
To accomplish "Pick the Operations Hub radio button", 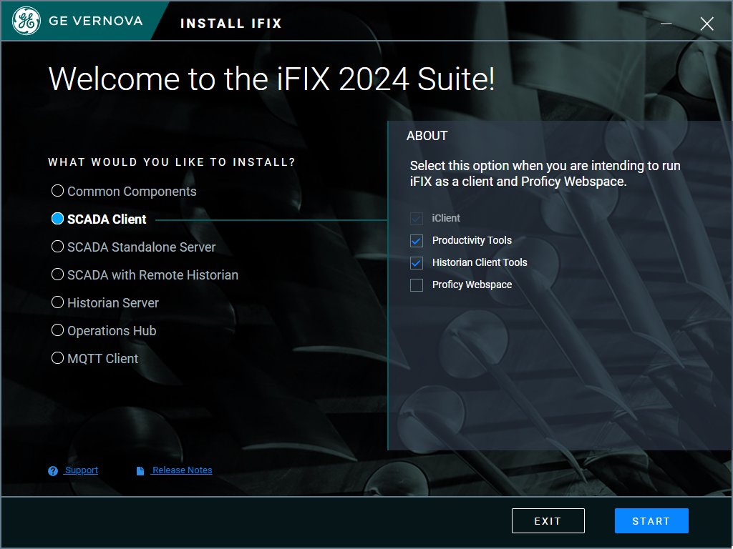I will click(57, 330).
